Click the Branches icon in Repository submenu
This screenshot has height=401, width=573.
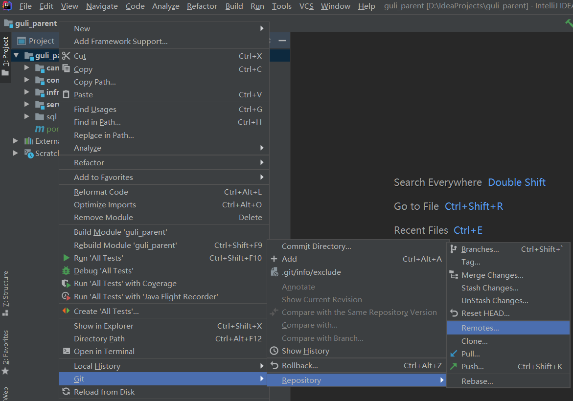[x=454, y=249]
